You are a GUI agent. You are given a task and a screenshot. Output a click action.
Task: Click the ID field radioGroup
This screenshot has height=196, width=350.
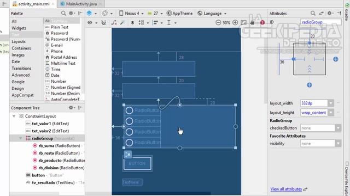tap(321, 22)
